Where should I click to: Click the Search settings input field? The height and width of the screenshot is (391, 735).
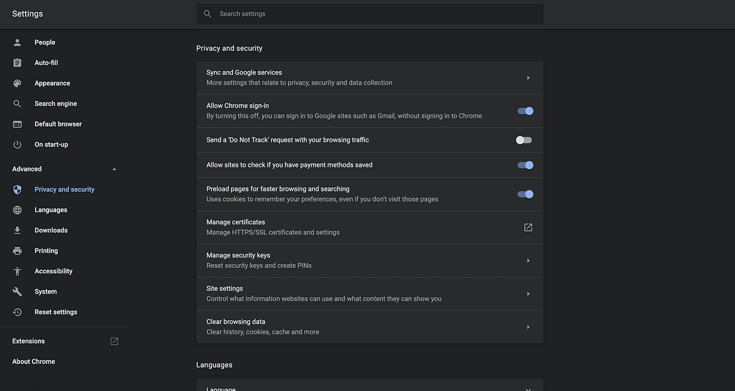[370, 13]
